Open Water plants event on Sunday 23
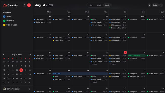This screenshot has height=93, width=165. click(x=155, y=74)
